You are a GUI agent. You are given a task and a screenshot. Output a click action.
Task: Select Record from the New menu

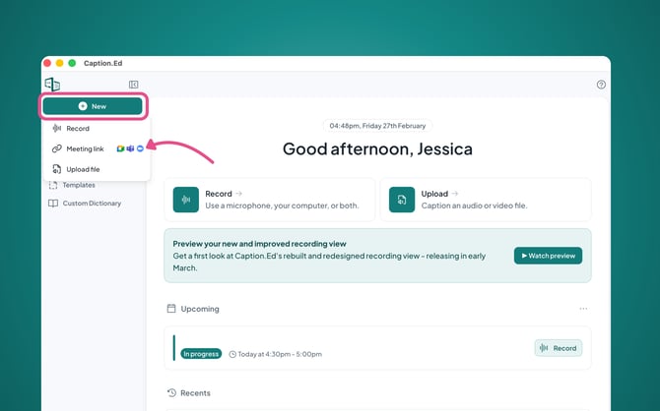click(x=78, y=129)
